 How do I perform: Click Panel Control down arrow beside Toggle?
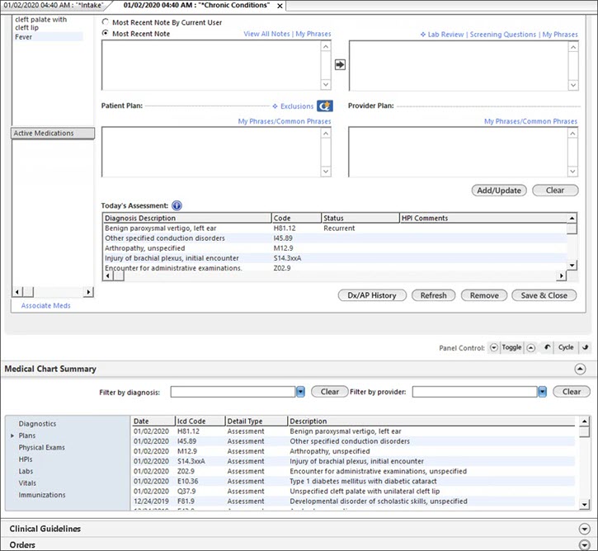(494, 347)
